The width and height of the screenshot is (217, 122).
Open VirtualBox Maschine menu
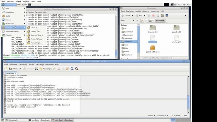pos(10,1)
